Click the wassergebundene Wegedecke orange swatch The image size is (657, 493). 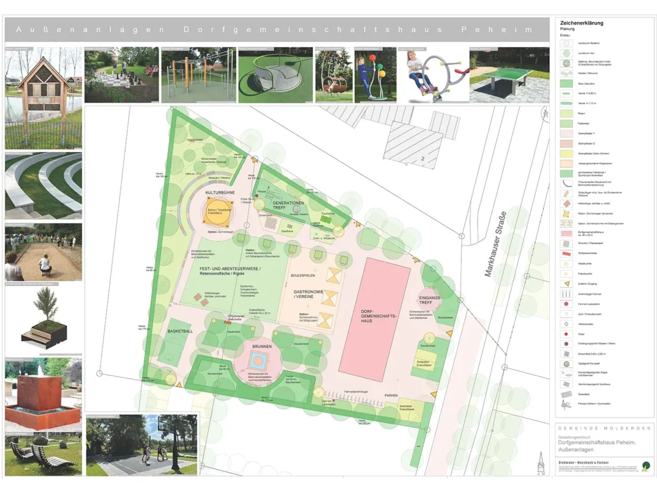(566, 164)
